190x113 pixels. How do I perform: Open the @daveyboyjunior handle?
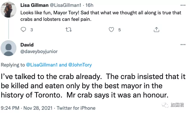(39, 52)
